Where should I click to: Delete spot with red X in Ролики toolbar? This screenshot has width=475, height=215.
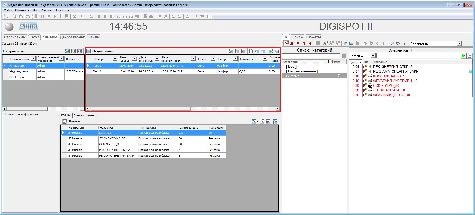[267, 121]
